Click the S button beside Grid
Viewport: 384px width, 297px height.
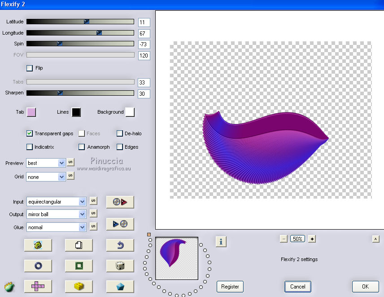click(x=70, y=176)
